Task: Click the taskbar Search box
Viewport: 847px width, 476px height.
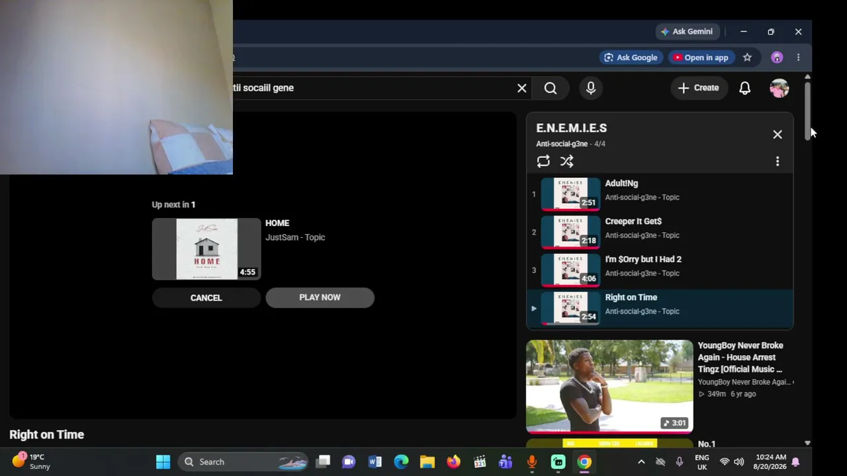Action: pos(244,462)
